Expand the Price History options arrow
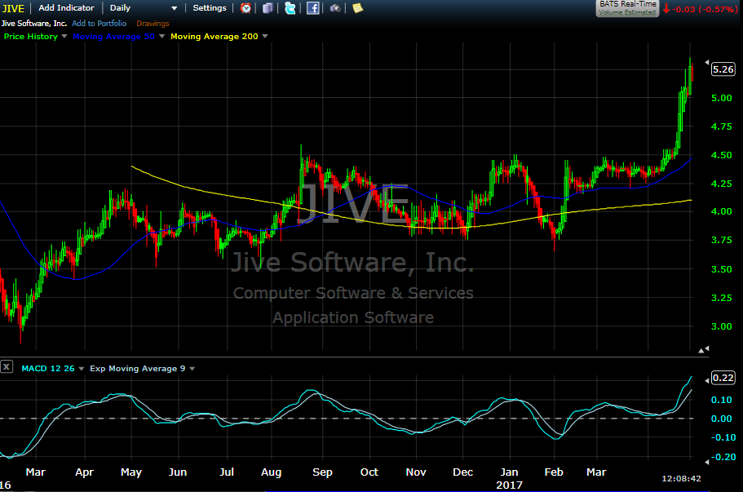This screenshot has height=492, width=743. click(64, 36)
